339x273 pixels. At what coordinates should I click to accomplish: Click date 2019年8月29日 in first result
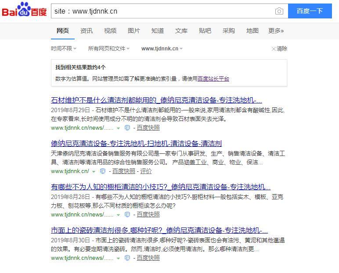pos(71,110)
